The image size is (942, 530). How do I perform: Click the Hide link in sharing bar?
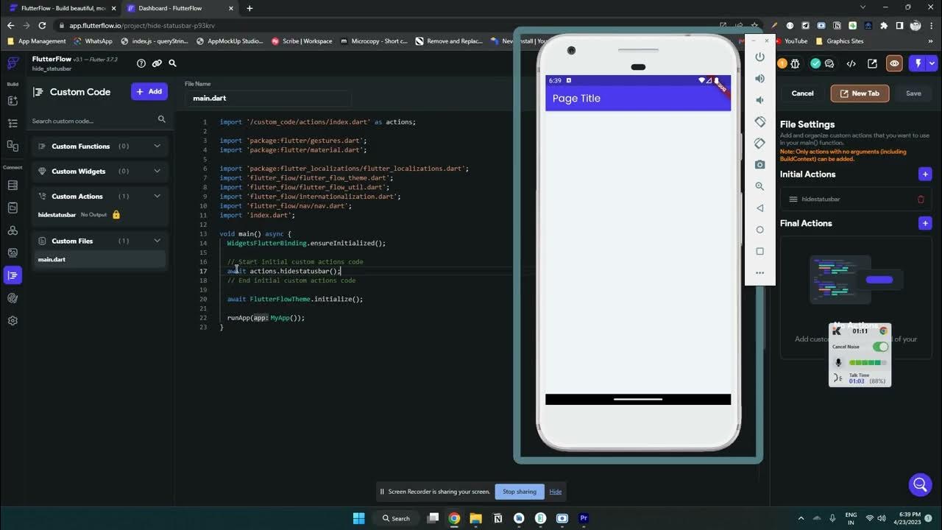(x=556, y=492)
